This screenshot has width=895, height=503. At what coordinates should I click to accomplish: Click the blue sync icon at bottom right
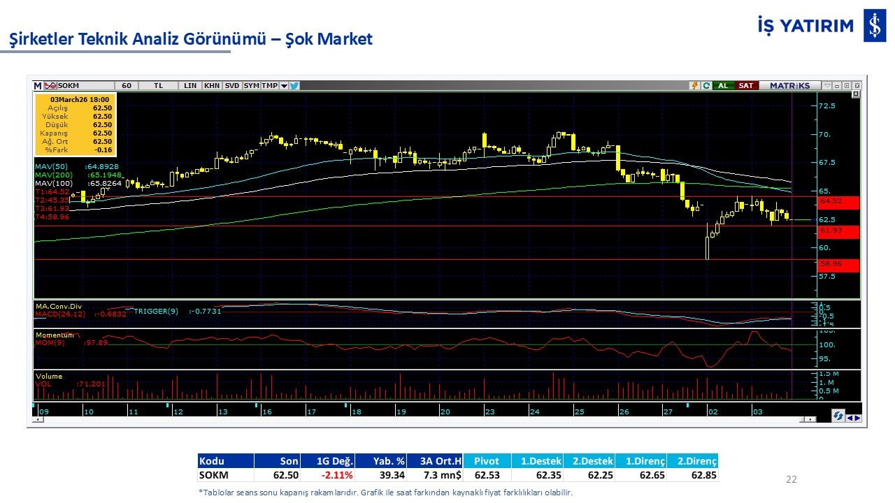838,416
